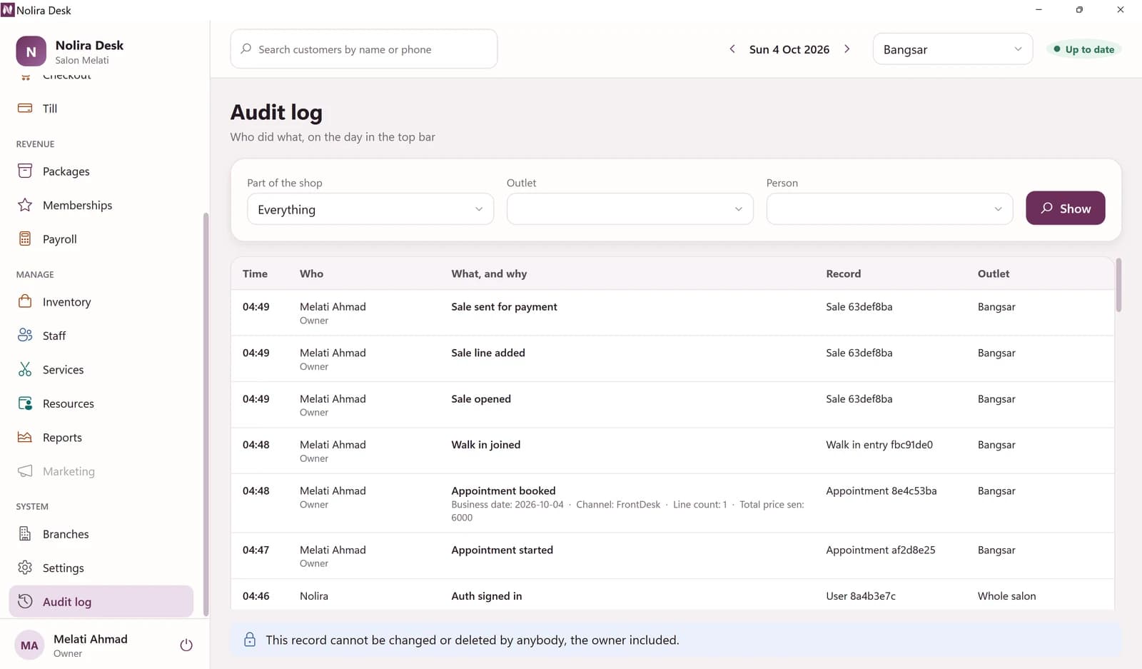Click the Branches building icon

pos(25,533)
